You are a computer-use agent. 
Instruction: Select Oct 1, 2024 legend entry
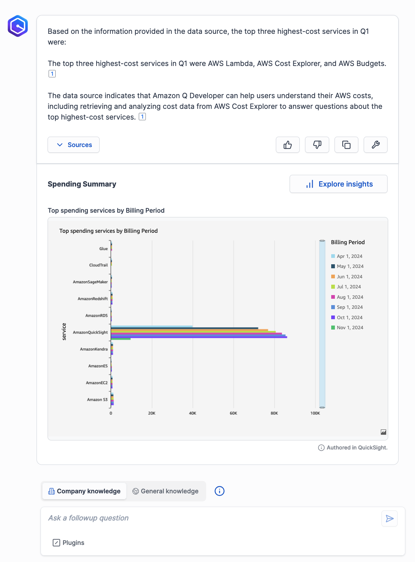(347, 318)
